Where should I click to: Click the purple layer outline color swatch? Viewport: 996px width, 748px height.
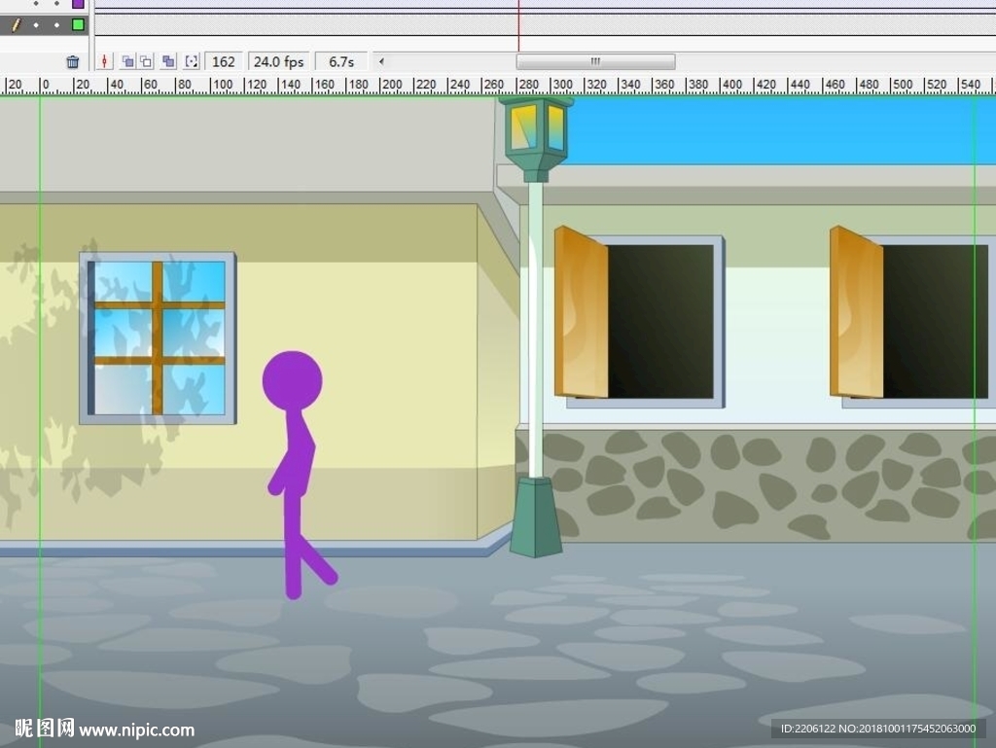click(x=78, y=4)
